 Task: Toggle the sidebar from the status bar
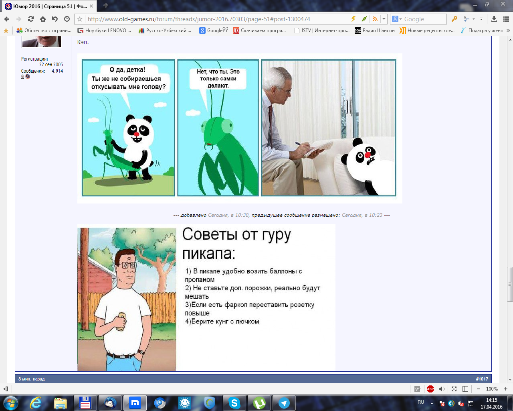tap(6, 389)
